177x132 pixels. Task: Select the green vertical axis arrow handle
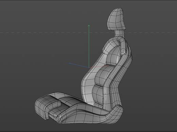(x=89, y=26)
